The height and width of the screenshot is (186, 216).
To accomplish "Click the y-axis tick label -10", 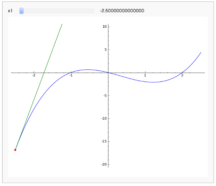I will click(104, 118).
